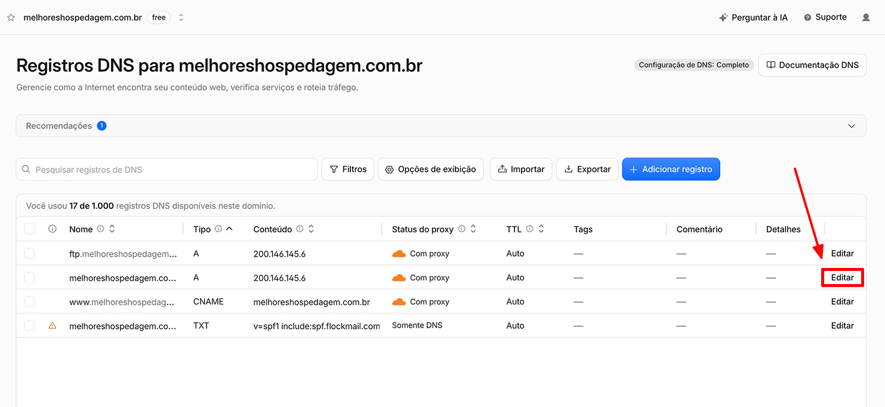885x407 pixels.
Task: Click Exportar button
Action: point(587,169)
